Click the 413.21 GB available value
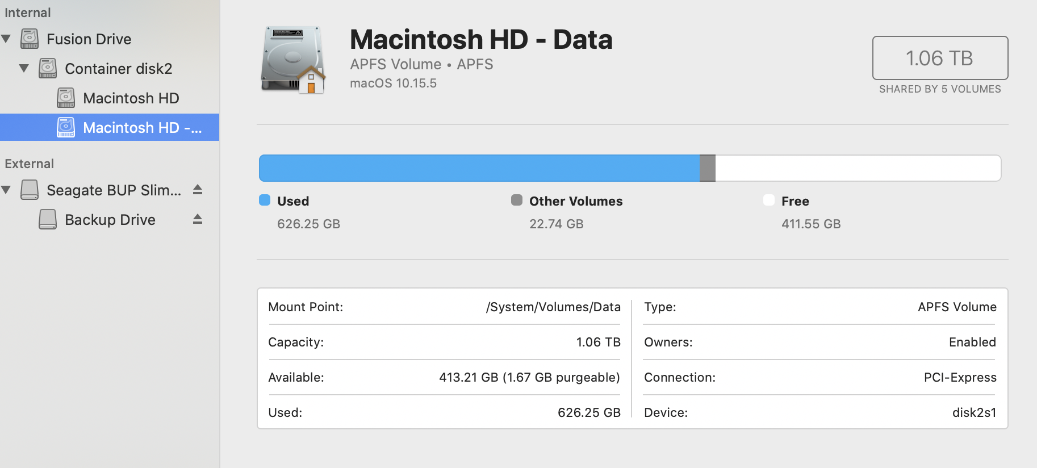 (x=529, y=378)
